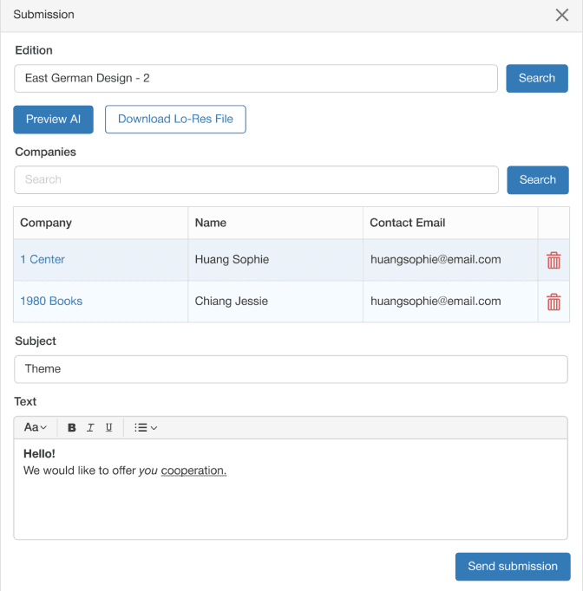Viewport: 583px width, 591px height.
Task: Open the 1 Center company link
Action: point(43,259)
